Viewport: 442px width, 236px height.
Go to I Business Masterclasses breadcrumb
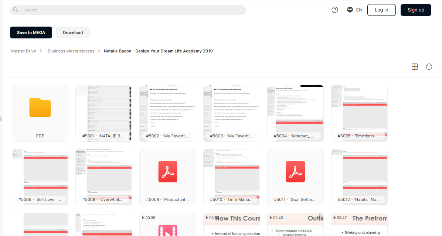click(x=70, y=51)
